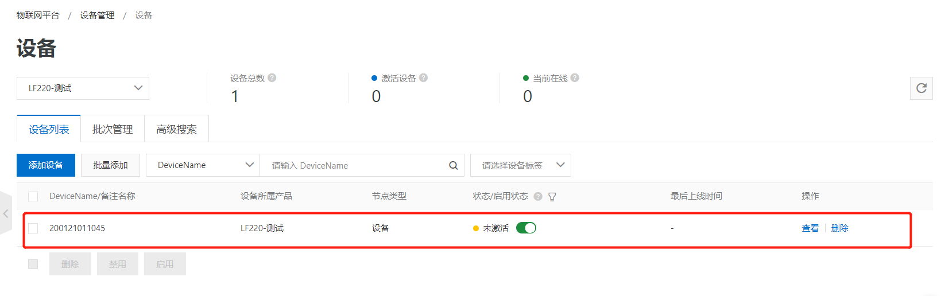Image resolution: width=941 pixels, height=296 pixels.
Task: Expand the collapsed left sidebar arrow
Action: coord(6,213)
